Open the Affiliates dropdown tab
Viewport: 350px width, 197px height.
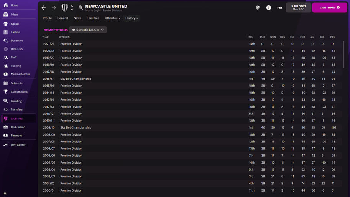click(112, 18)
